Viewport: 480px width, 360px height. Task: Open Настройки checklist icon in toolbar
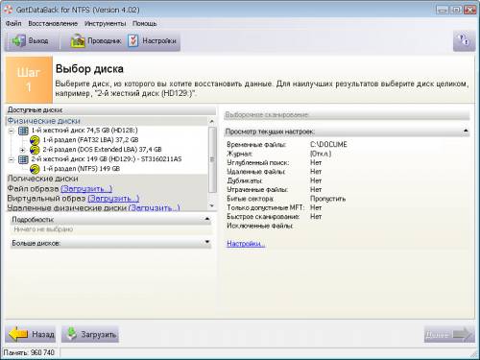132,41
